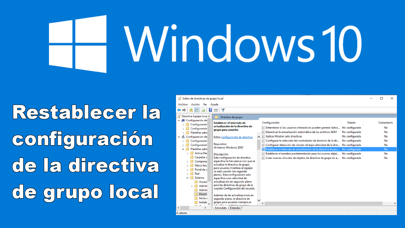Open the Acción menu
Screen dimensions: 405x228
pyautogui.click(x=195, y=105)
